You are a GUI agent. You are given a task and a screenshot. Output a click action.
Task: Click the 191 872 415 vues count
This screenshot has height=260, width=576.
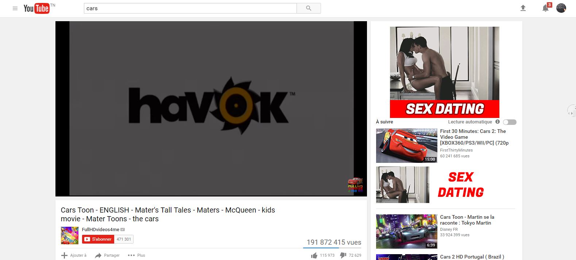[x=334, y=242]
